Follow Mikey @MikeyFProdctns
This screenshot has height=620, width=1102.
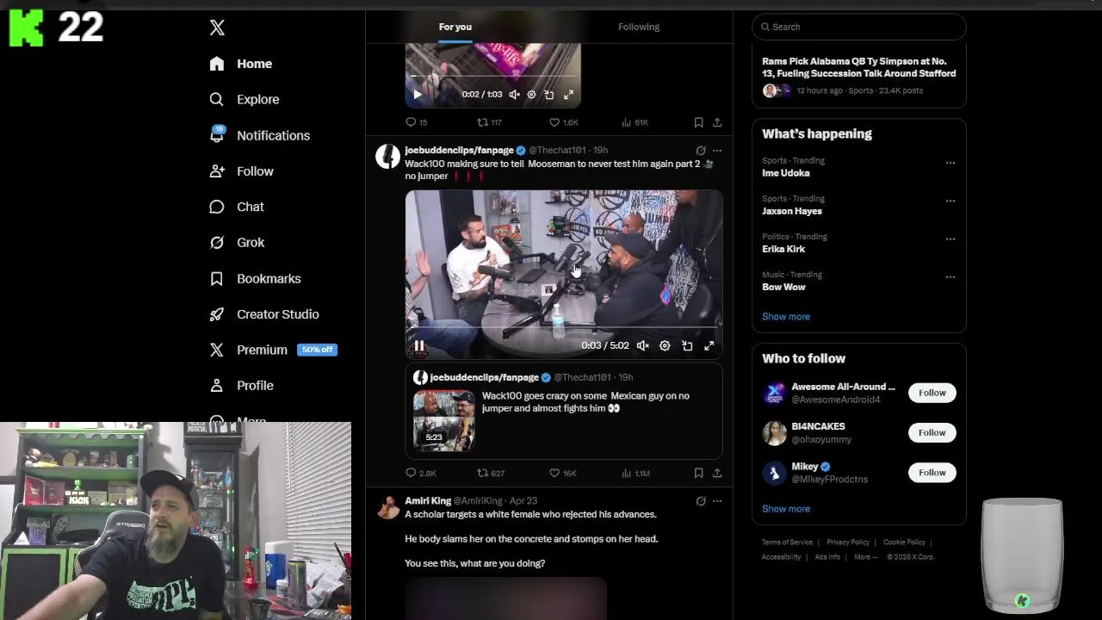(x=932, y=472)
